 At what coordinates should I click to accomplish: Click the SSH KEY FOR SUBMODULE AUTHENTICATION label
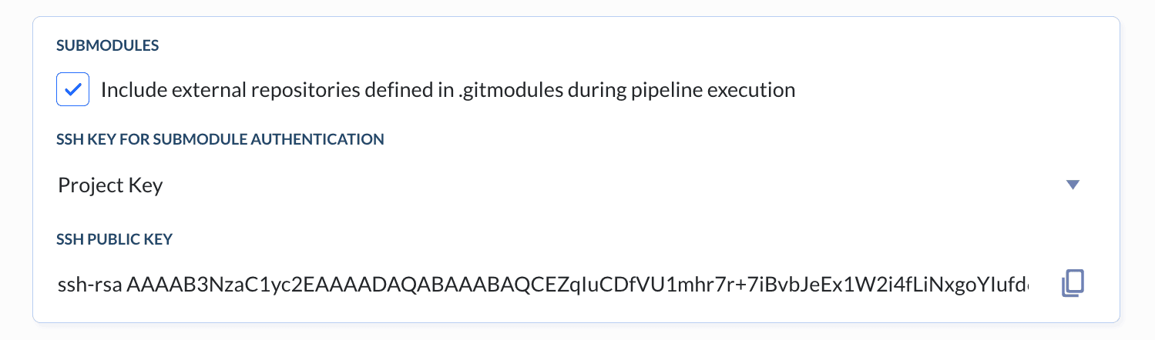[x=220, y=139]
